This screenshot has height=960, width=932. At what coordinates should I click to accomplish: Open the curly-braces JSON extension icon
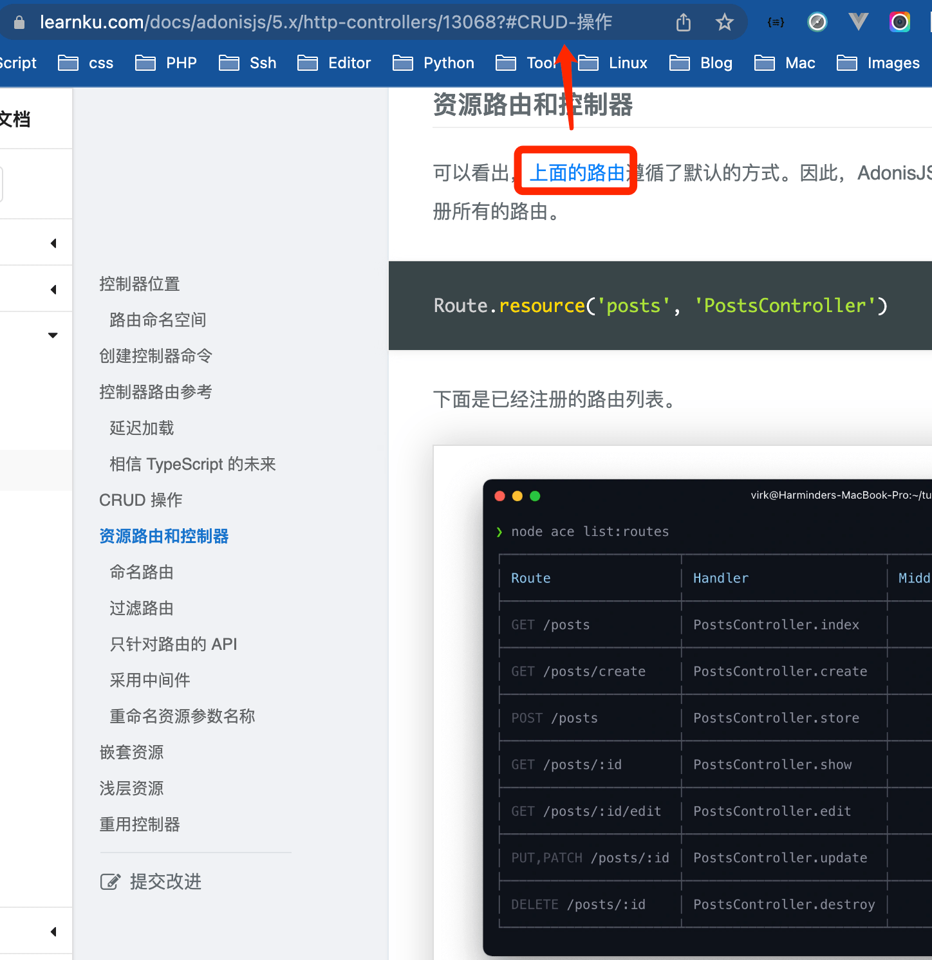point(776,23)
